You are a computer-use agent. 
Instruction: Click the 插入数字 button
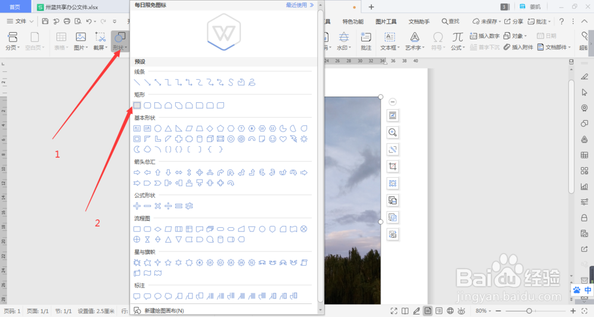[485, 36]
